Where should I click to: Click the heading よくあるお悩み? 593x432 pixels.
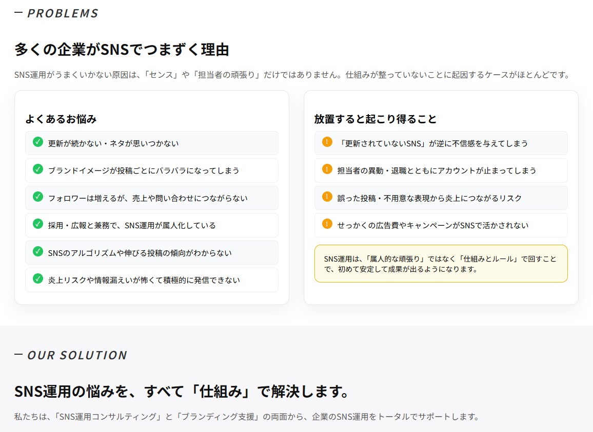click(x=61, y=119)
